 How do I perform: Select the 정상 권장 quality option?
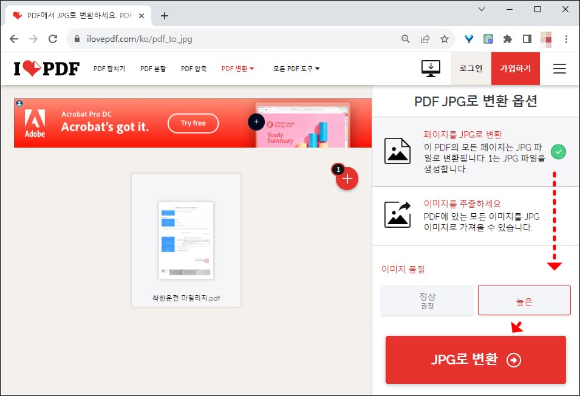(427, 300)
